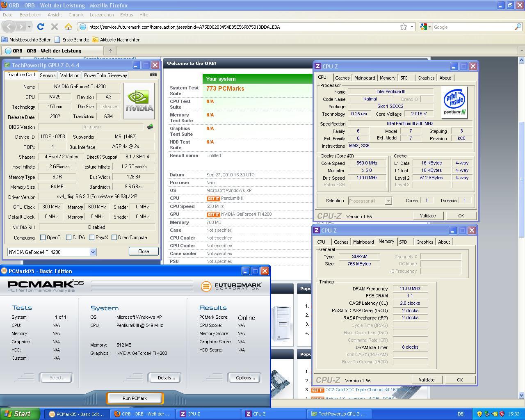Open back/forward history dropdown arrow
The width and height of the screenshot is (525, 420).
30,27
